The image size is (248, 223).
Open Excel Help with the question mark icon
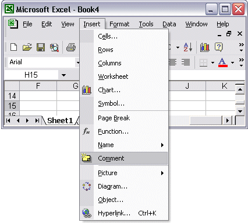click(219, 47)
